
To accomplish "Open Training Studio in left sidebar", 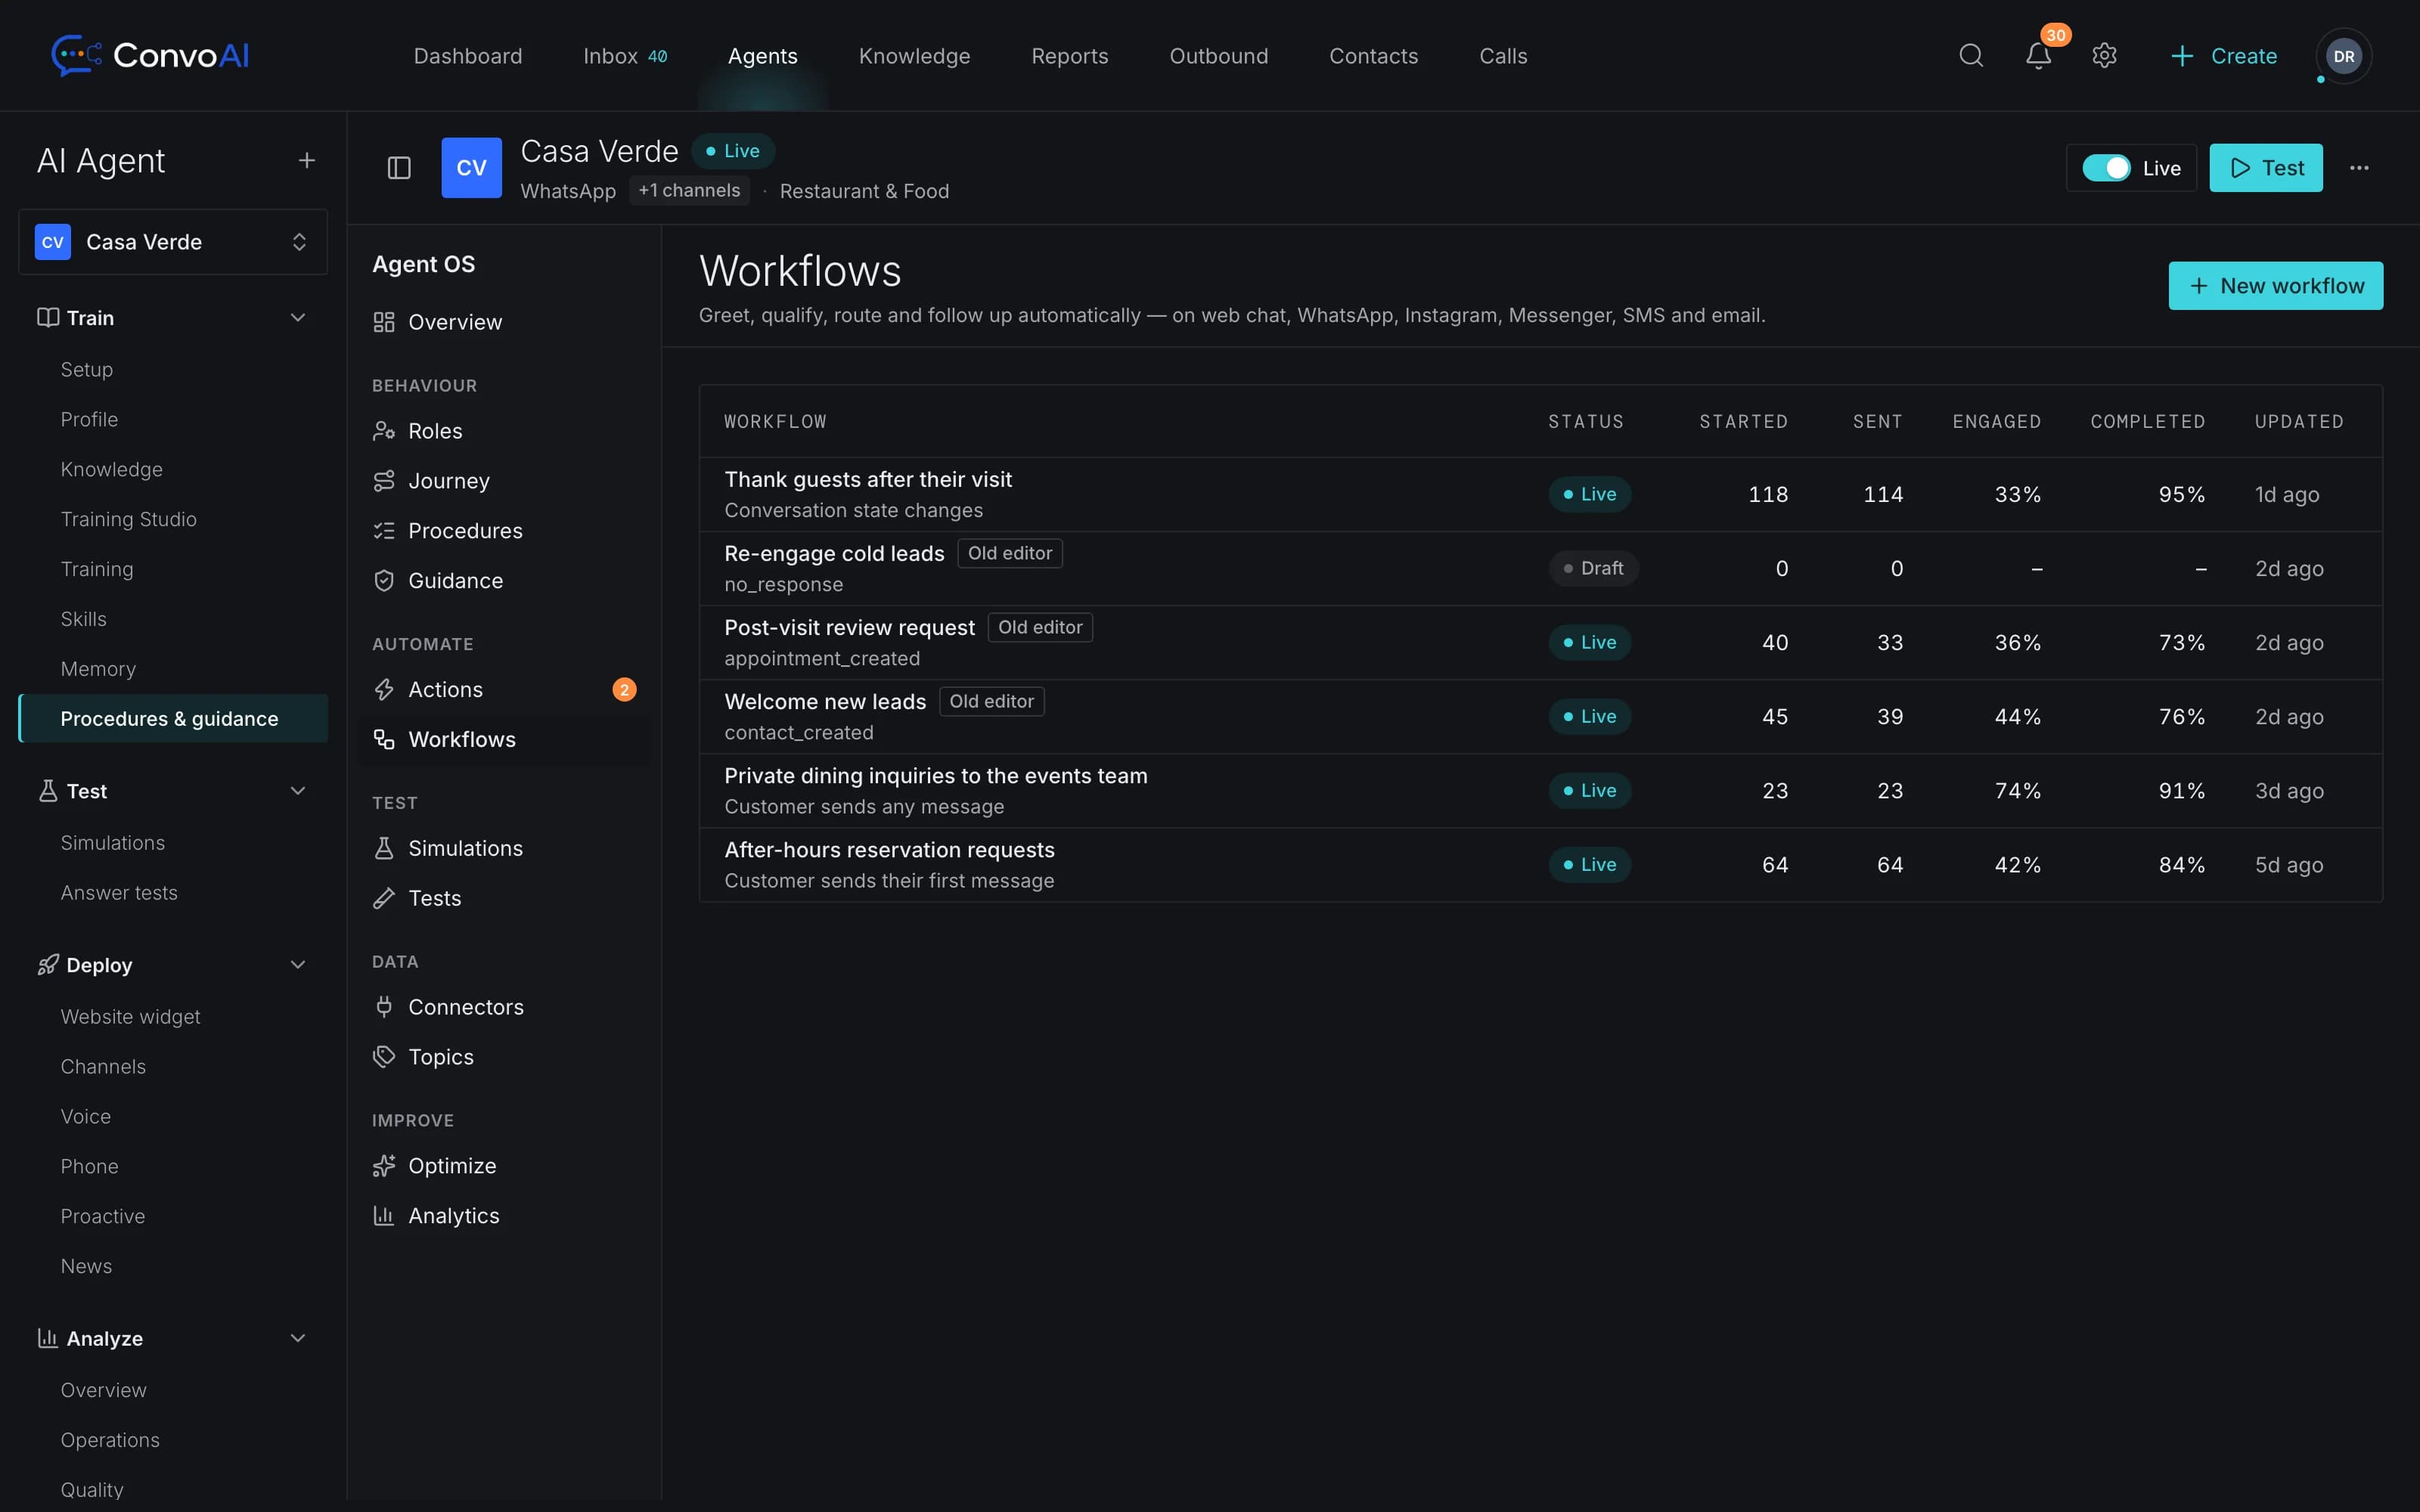I will 128,519.
